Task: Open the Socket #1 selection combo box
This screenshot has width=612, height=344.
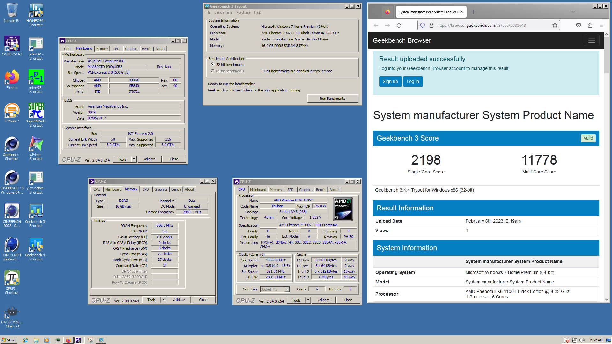Action: [x=275, y=289]
